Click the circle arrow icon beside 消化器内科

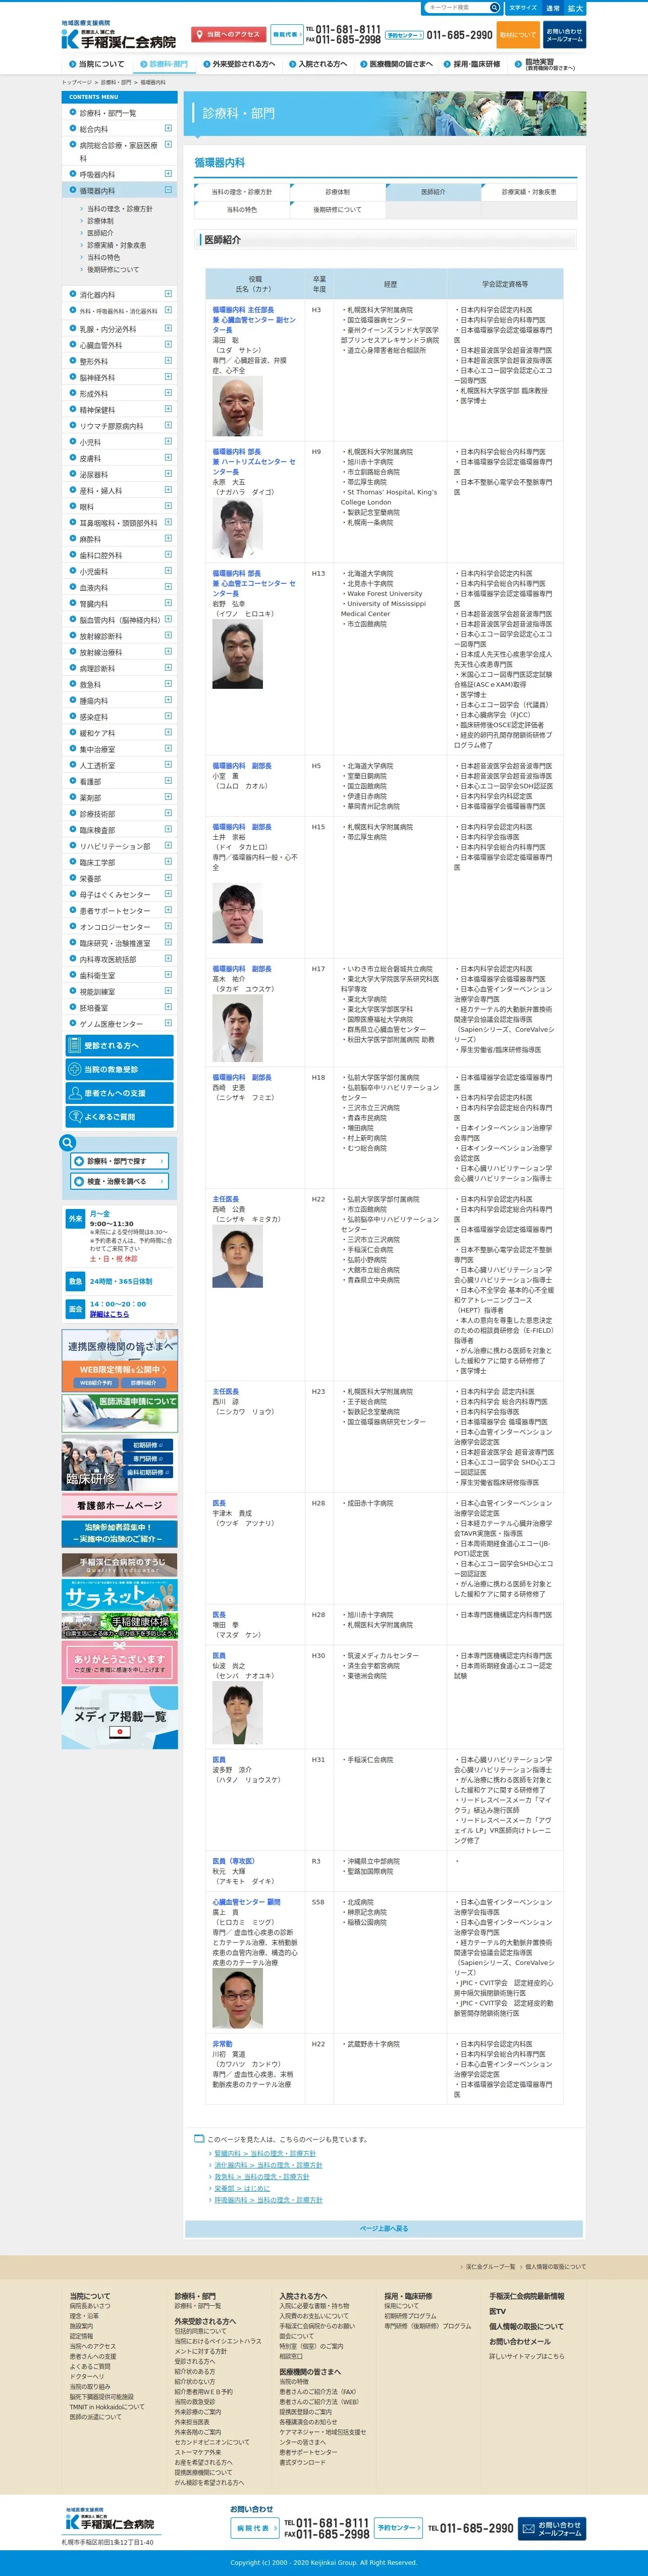73,295
